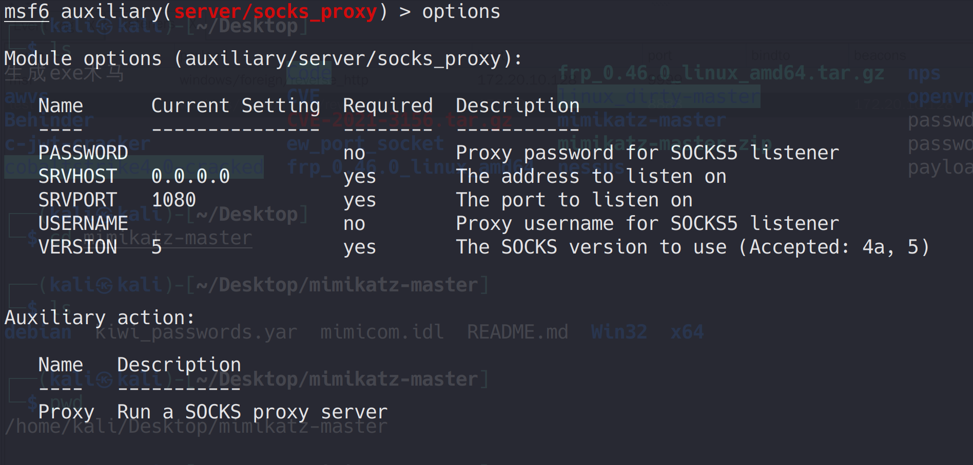973x465 pixels.
Task: Click the PASSWORD row's required value no
Action: (354, 153)
